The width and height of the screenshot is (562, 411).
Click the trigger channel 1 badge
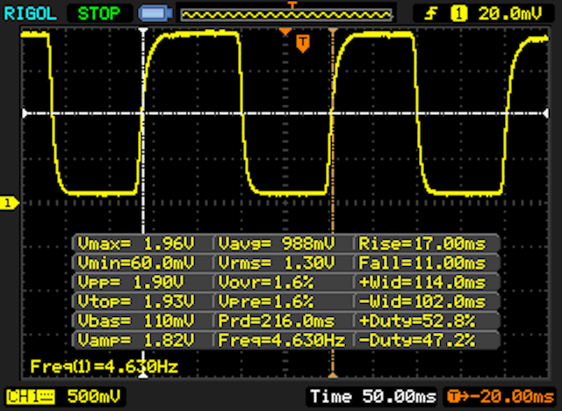click(458, 14)
